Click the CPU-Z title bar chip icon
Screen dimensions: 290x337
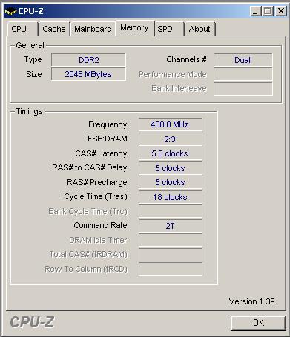[x=10, y=11]
